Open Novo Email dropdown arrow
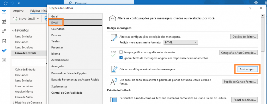 (x=38, y=19)
